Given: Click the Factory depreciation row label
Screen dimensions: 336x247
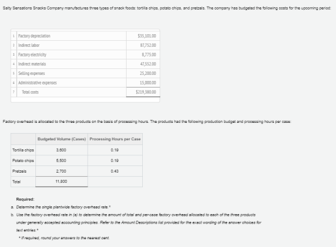Looking at the screenshot, I should (x=34, y=36).
